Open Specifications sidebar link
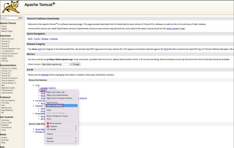The height and width of the screenshot is (148, 234). point(7,93)
